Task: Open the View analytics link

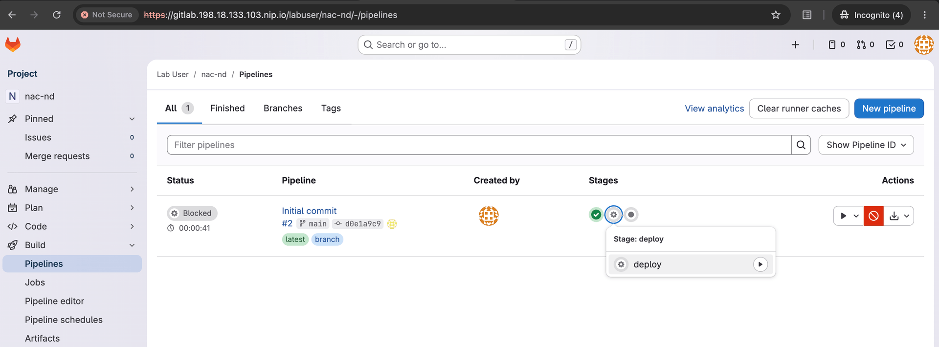Action: [x=714, y=108]
